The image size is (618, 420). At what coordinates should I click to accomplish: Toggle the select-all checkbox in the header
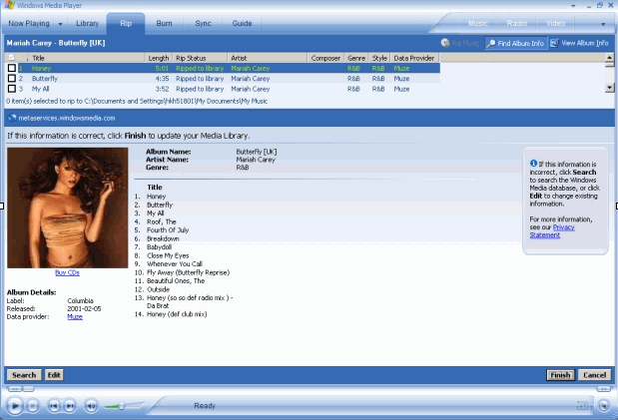point(11,58)
